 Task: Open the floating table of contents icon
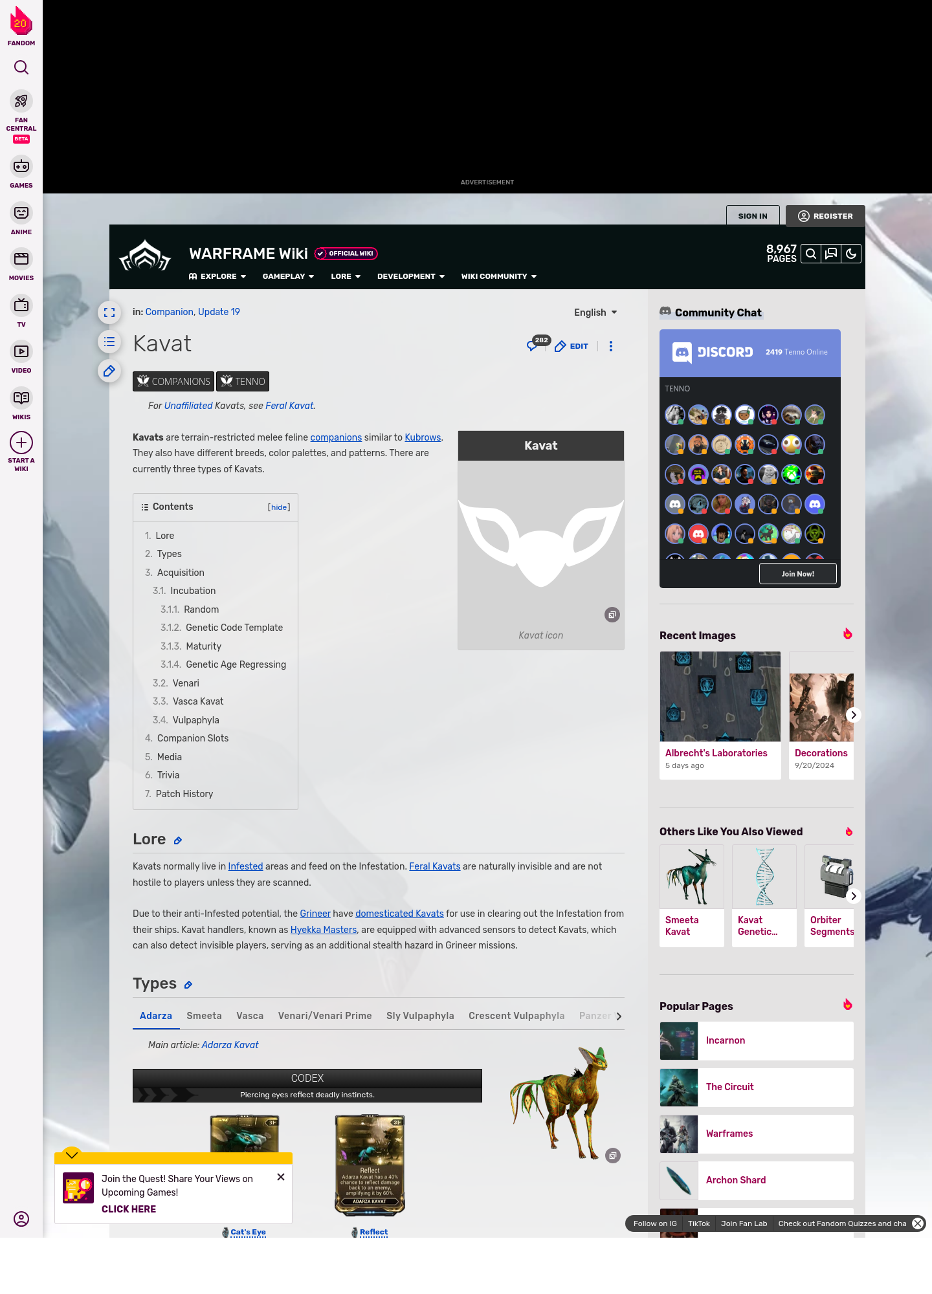pos(109,342)
